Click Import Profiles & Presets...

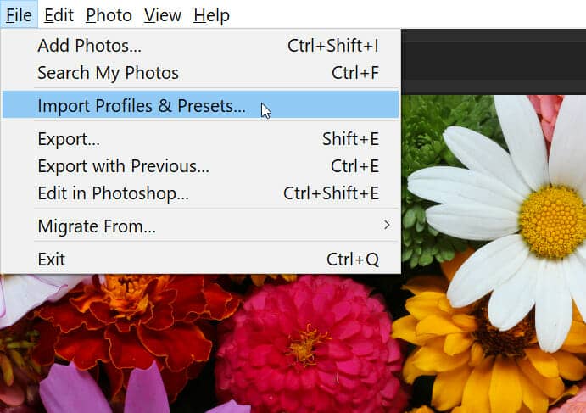(201, 106)
